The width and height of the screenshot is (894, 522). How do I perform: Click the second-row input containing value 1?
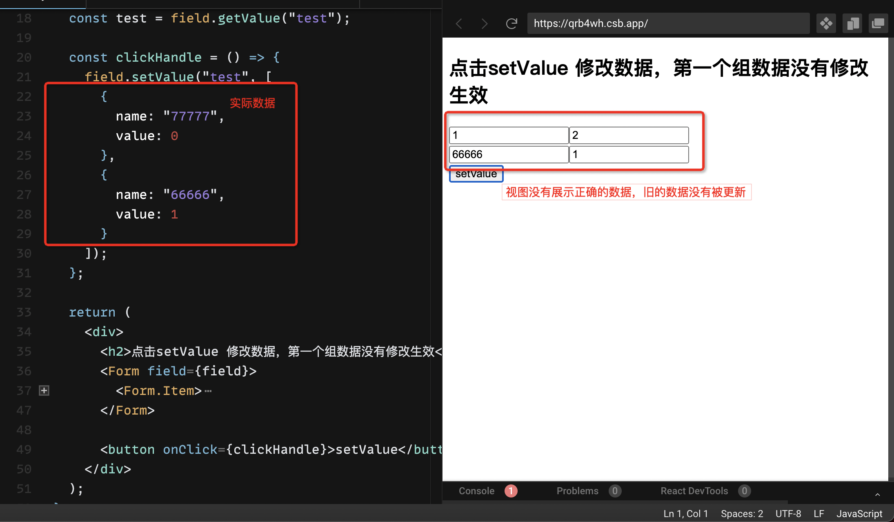[x=629, y=154]
